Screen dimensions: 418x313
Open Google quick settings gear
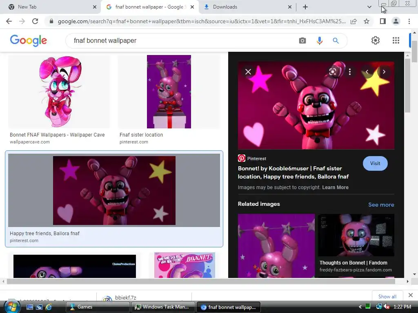(376, 40)
